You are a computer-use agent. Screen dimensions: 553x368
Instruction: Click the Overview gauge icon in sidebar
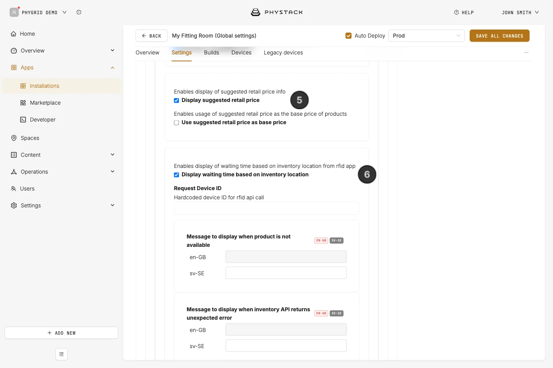[14, 51]
